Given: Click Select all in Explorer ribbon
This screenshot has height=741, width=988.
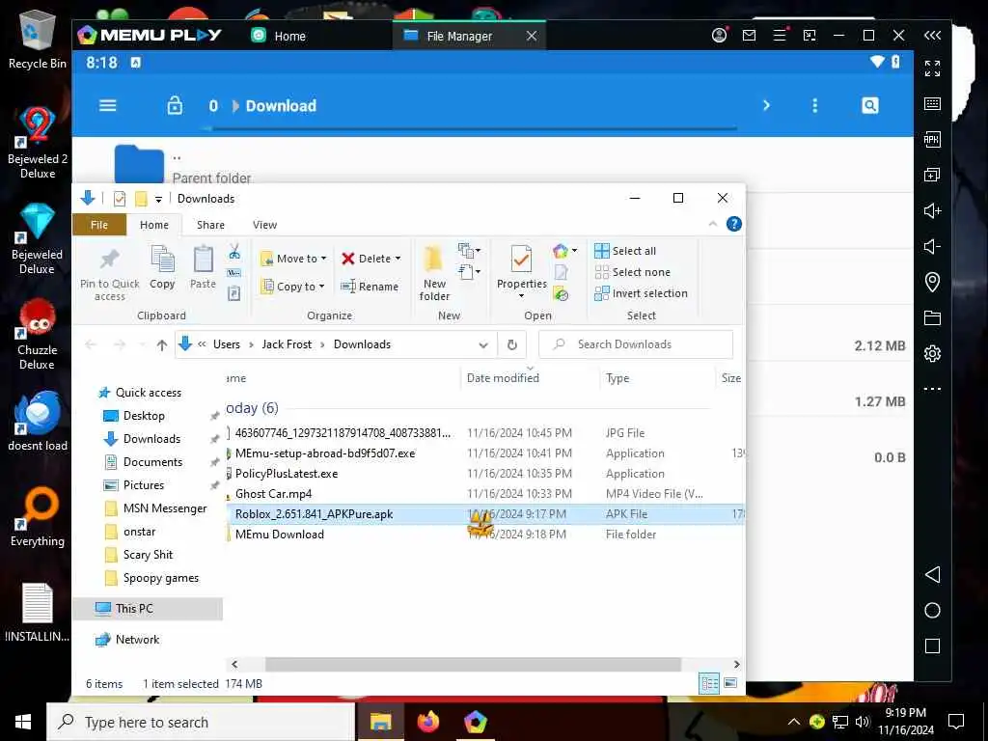Looking at the screenshot, I should (x=625, y=251).
